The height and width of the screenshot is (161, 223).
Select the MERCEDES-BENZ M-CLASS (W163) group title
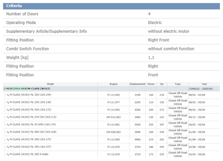click(x=28, y=89)
